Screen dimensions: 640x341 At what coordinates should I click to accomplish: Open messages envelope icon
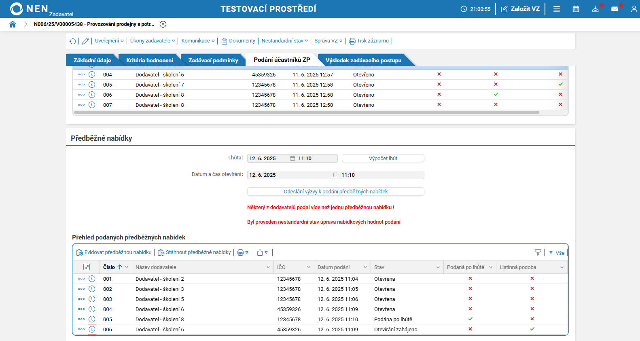pos(615,9)
